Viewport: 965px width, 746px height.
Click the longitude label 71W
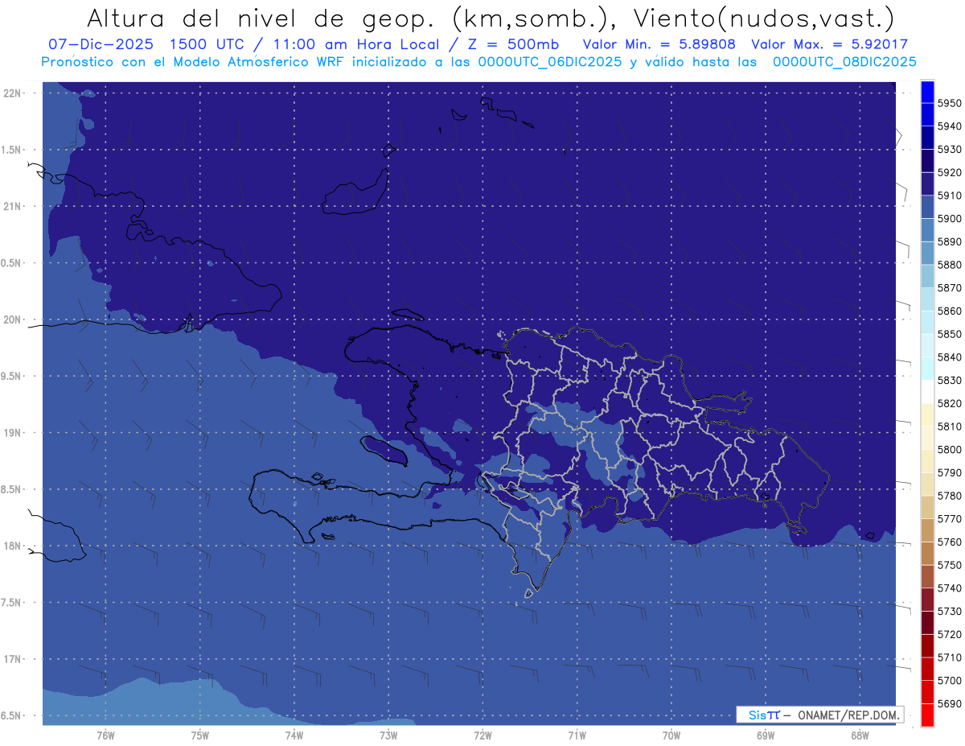577,735
